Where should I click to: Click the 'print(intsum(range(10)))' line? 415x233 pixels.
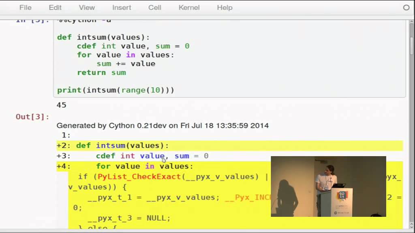[116, 90]
